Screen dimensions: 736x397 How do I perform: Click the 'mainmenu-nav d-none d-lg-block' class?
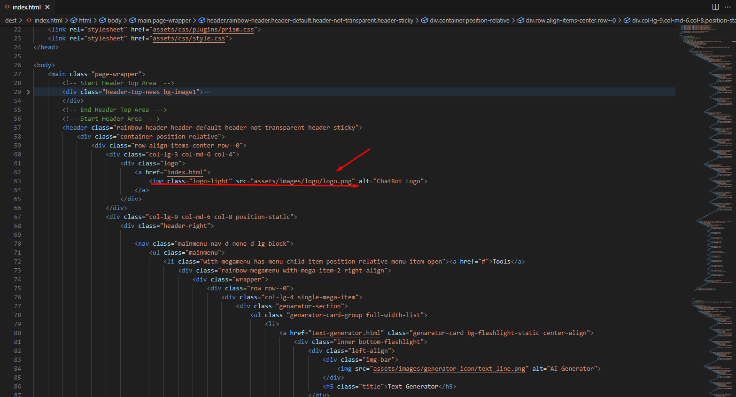tap(232, 244)
